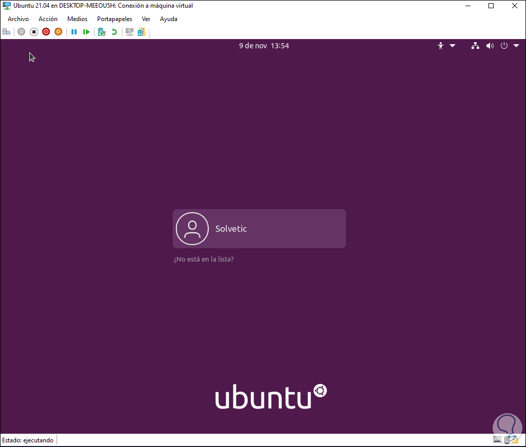The height and width of the screenshot is (447, 526).
Task: Open the Acción menu
Action: pyautogui.click(x=48, y=19)
